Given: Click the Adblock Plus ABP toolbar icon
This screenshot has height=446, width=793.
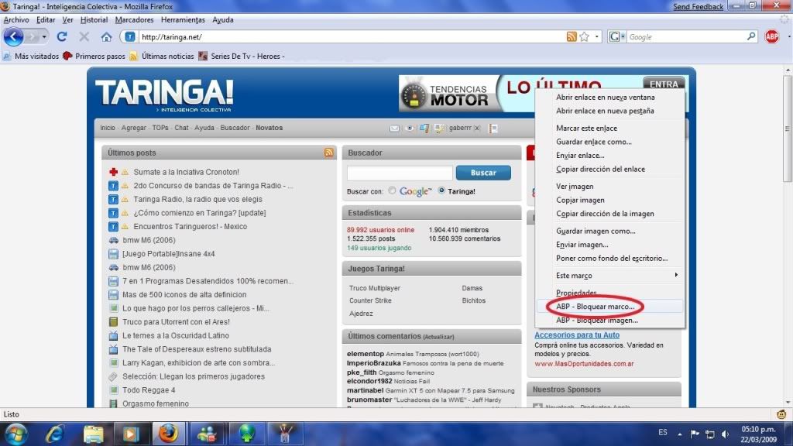Looking at the screenshot, I should pos(772,36).
